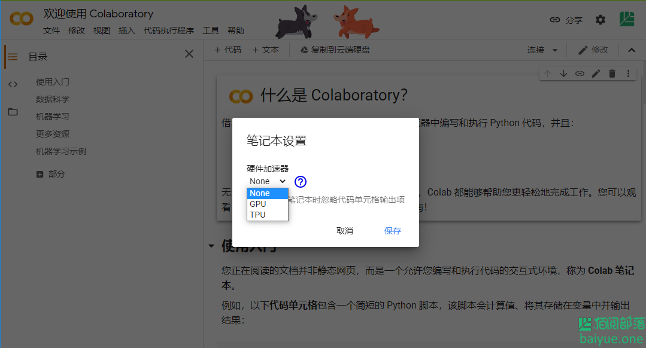Click the hardware accelerator help icon
Screen dimensions: 646x348
(x=301, y=181)
